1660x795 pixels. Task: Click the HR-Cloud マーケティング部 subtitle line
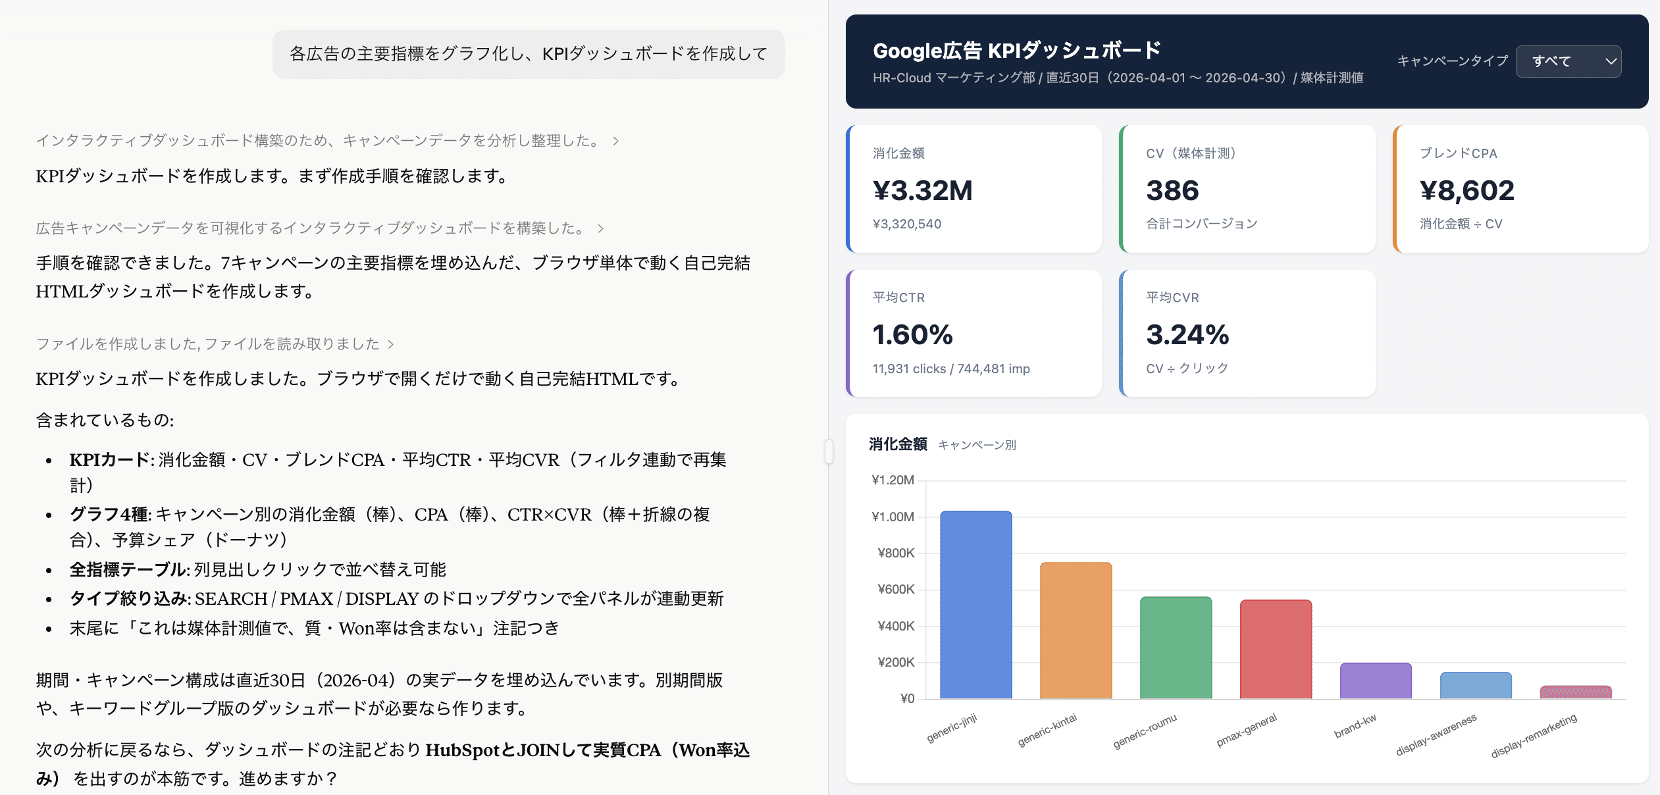click(x=1118, y=78)
